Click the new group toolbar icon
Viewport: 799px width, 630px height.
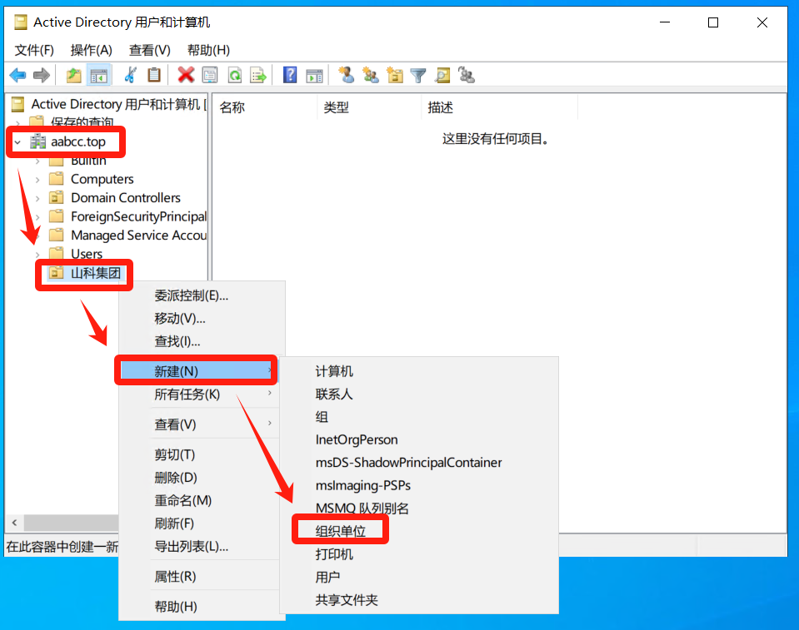click(371, 76)
